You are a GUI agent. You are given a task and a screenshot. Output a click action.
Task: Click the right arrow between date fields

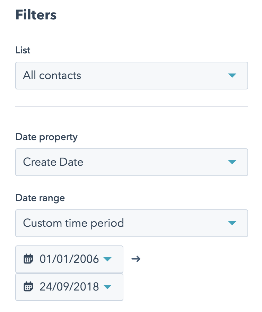[x=136, y=259]
